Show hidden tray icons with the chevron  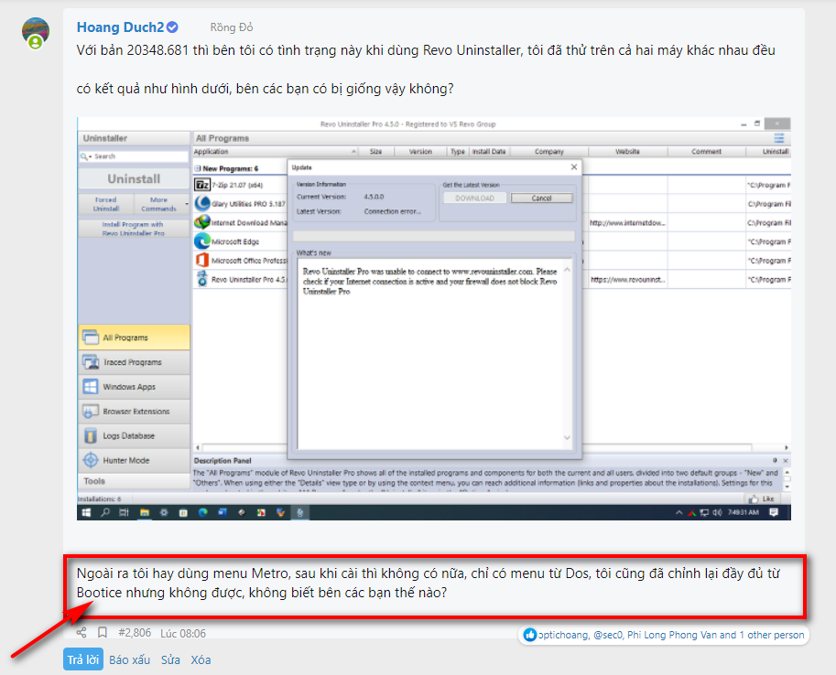(679, 512)
